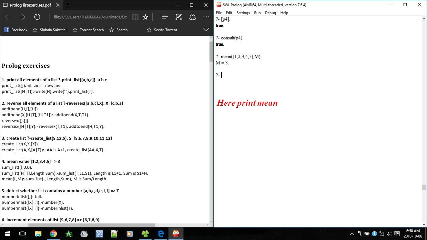Open the Search favorites bookmark

tap(118, 30)
